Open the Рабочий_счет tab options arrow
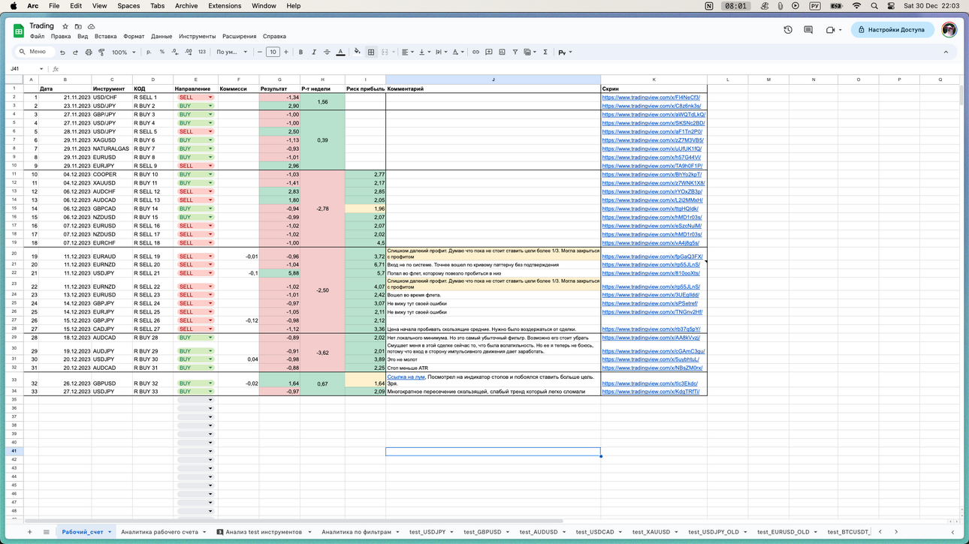 tap(110, 532)
